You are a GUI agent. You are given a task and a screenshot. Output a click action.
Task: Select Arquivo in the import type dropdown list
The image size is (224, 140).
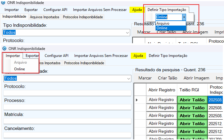(x=163, y=23)
